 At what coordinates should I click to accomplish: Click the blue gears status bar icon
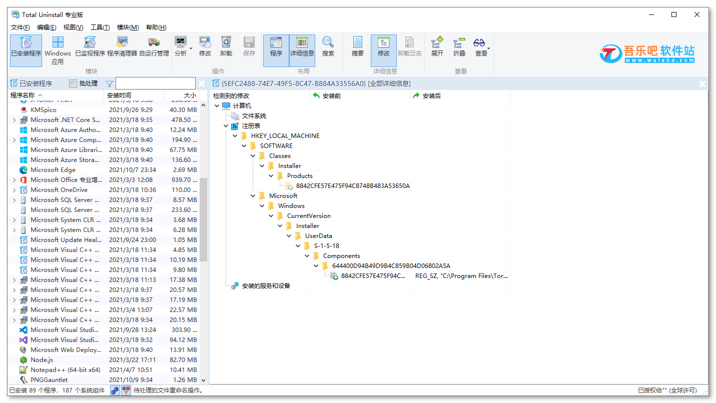(x=115, y=390)
